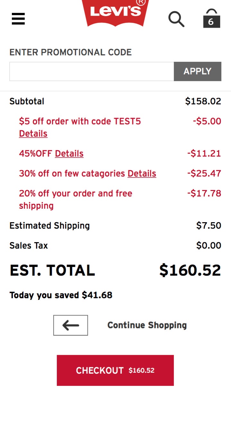Viewport: 231px width, 429px height.
Task: Click the $5 off order with code TEST5 text
Action: [x=80, y=121]
